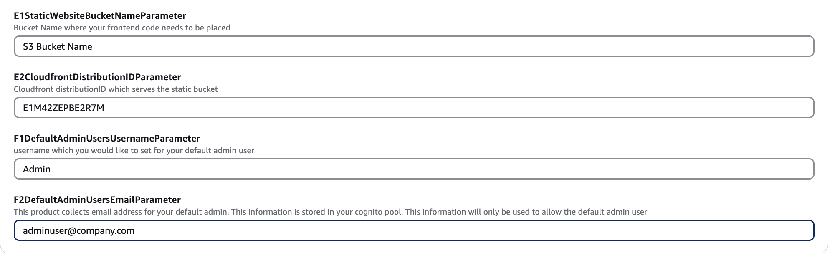Click the F2DefaultAdminUsersEmailParameter label

(97, 200)
